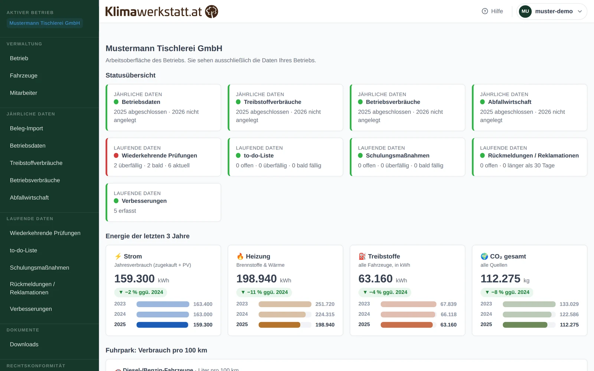Image resolution: width=594 pixels, height=371 pixels.
Task: Click the Treibstoffe 2025 red bar
Action: coord(407,325)
